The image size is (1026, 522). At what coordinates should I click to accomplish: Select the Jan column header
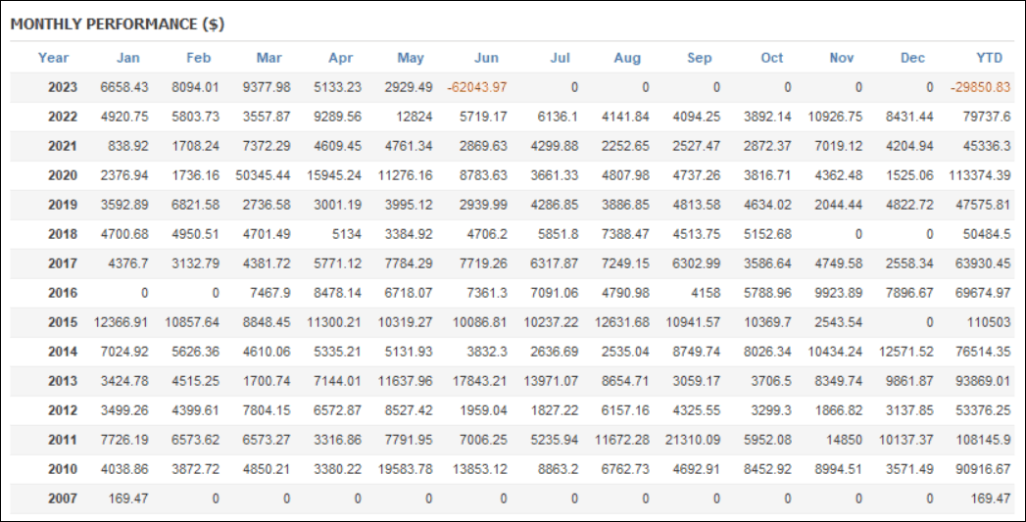[127, 58]
